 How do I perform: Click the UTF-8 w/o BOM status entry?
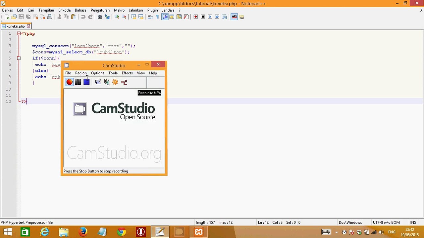(386, 222)
